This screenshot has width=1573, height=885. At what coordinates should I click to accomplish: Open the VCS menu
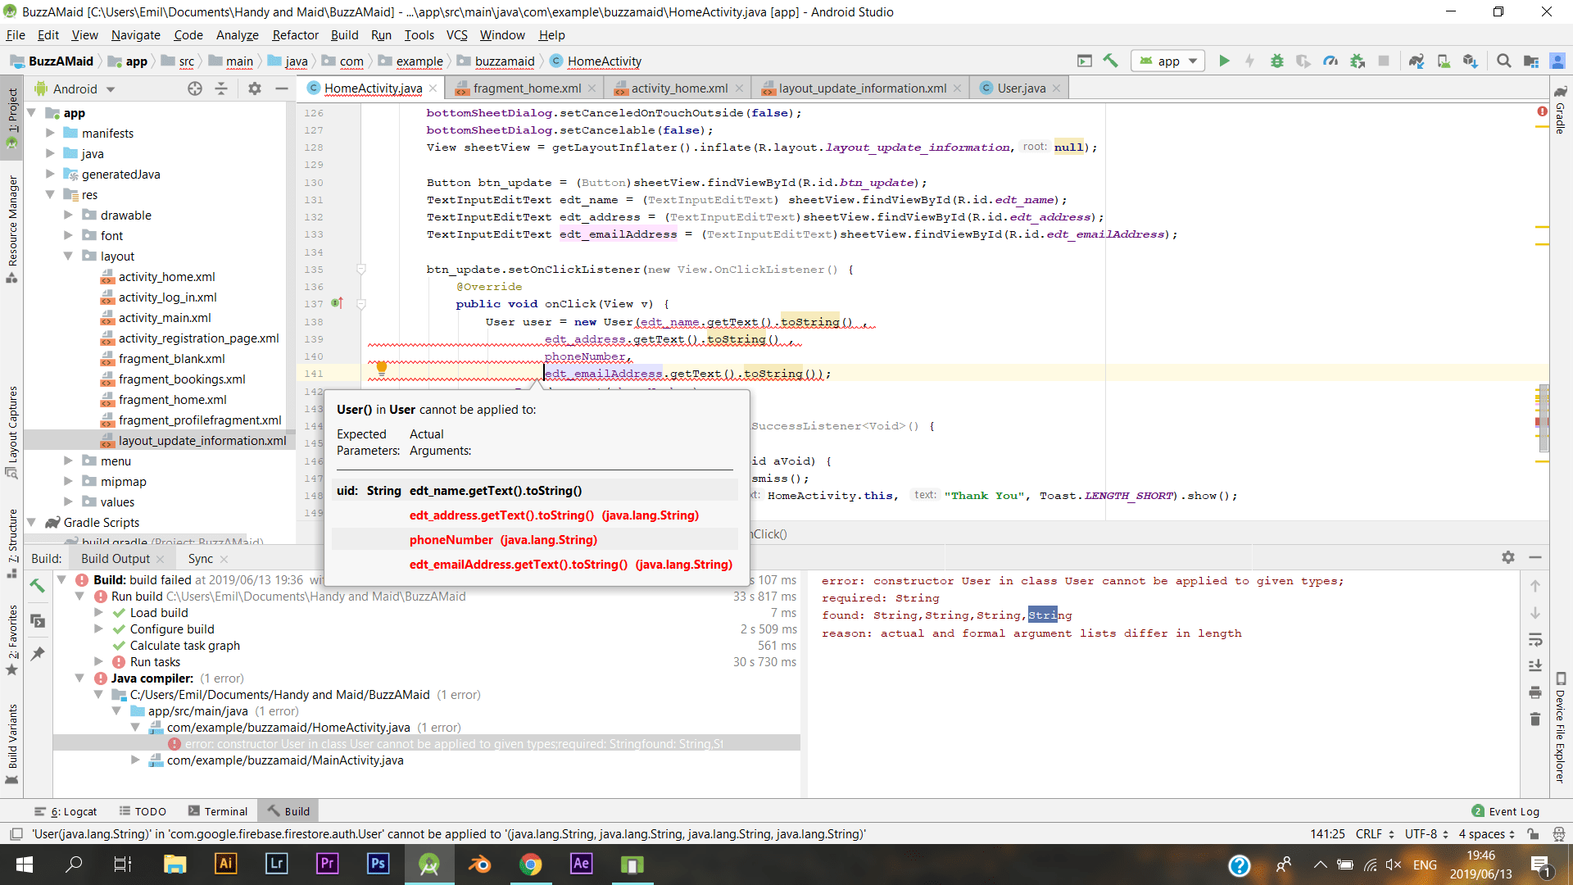[x=456, y=34]
